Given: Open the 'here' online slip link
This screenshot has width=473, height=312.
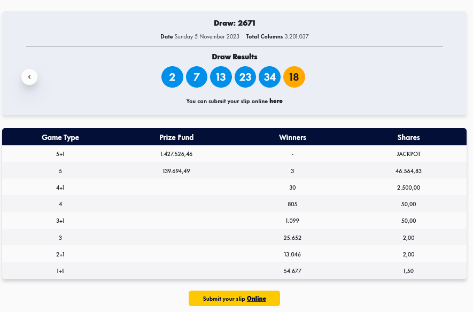Looking at the screenshot, I should click(x=276, y=101).
